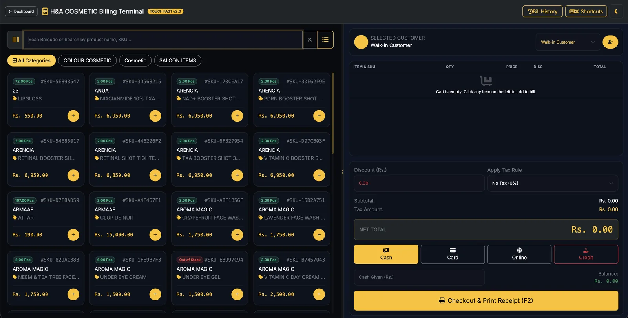The image size is (628, 318).
Task: Toggle dark mode with the moon icon
Action: click(616, 11)
